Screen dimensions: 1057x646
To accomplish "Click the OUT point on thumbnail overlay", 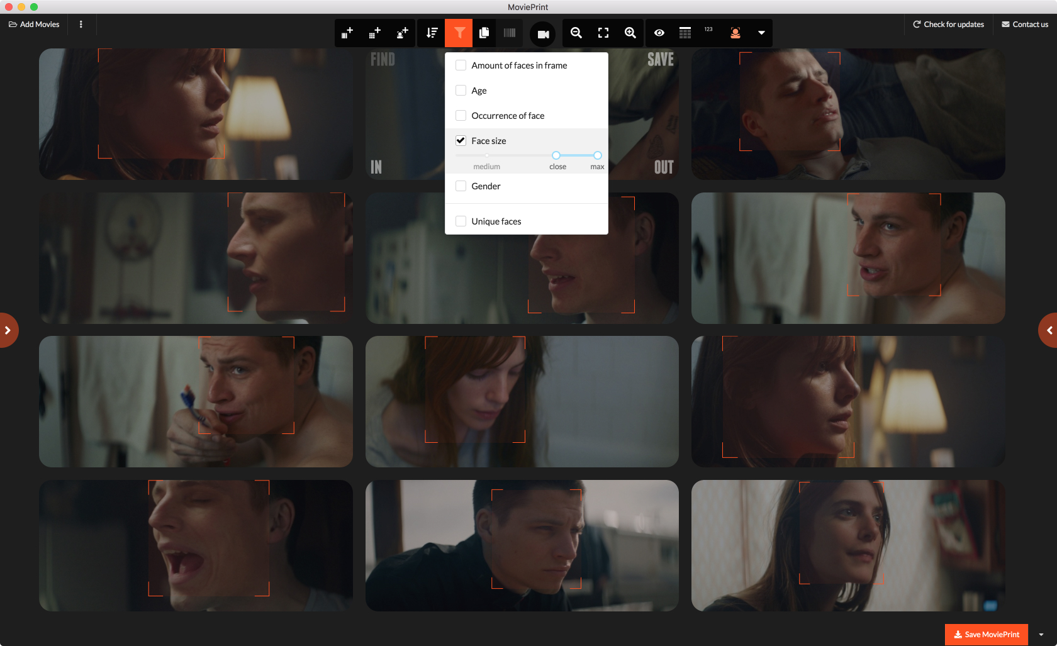I will [664, 167].
